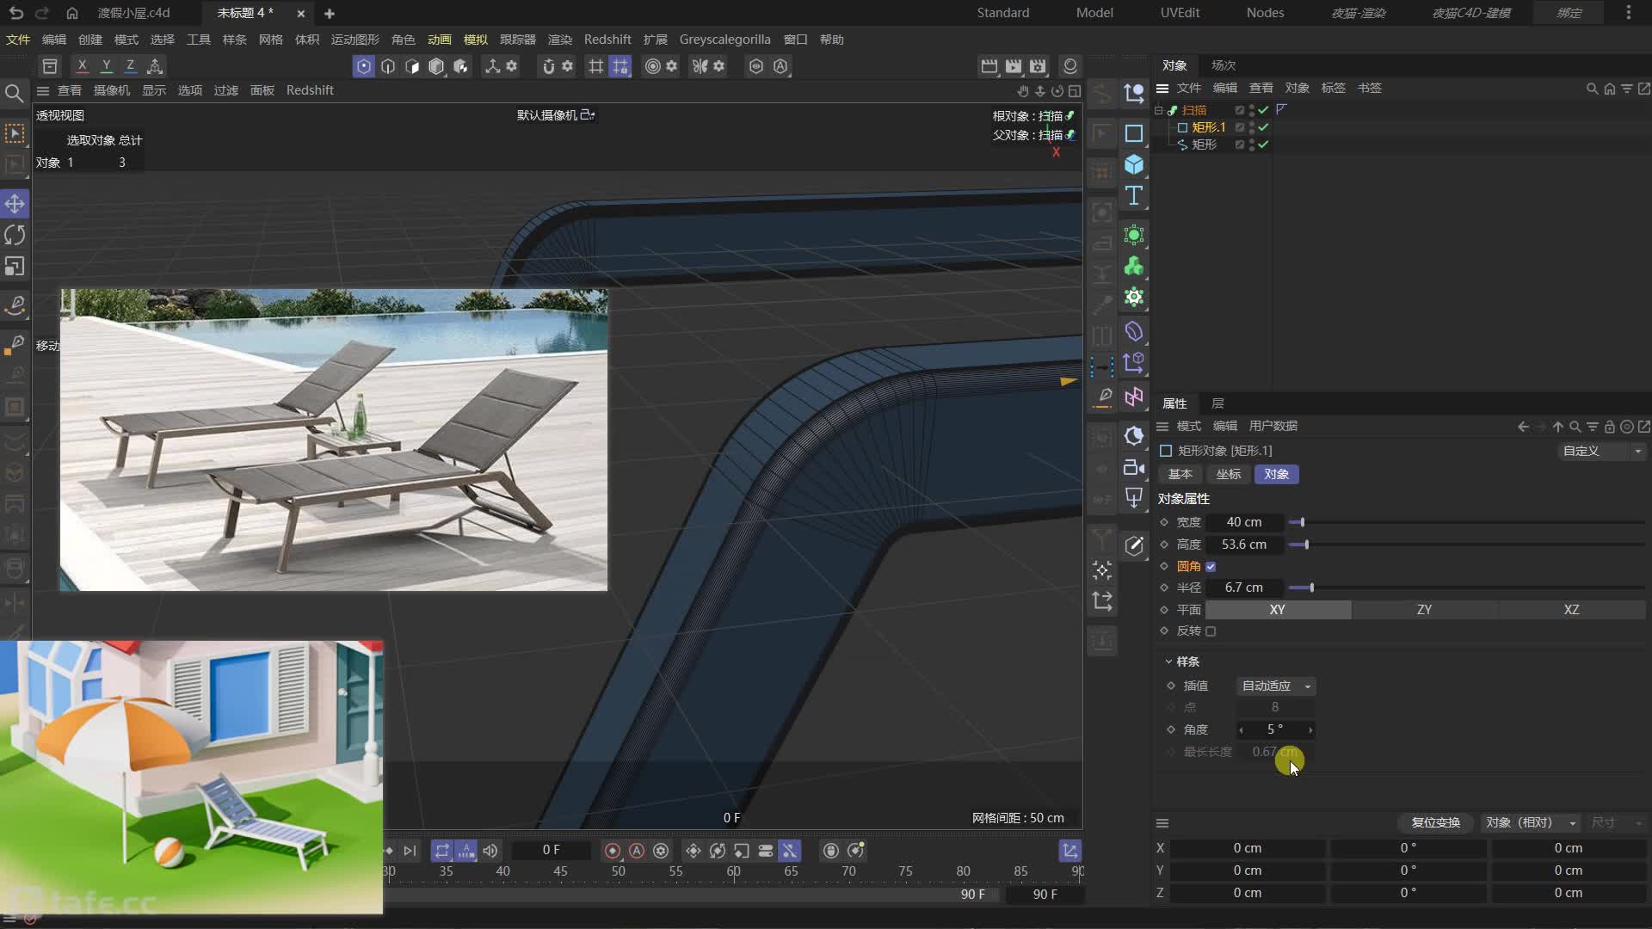
Task: Open the viewport 摄像机 menu
Action: pos(111,90)
